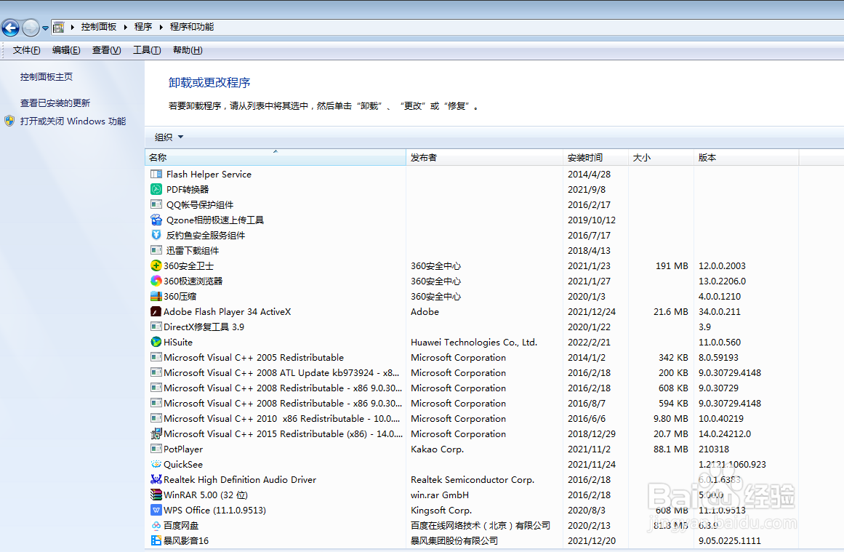Click the WinRAR books icon
Image resolution: width=844 pixels, height=552 pixels.
click(156, 495)
